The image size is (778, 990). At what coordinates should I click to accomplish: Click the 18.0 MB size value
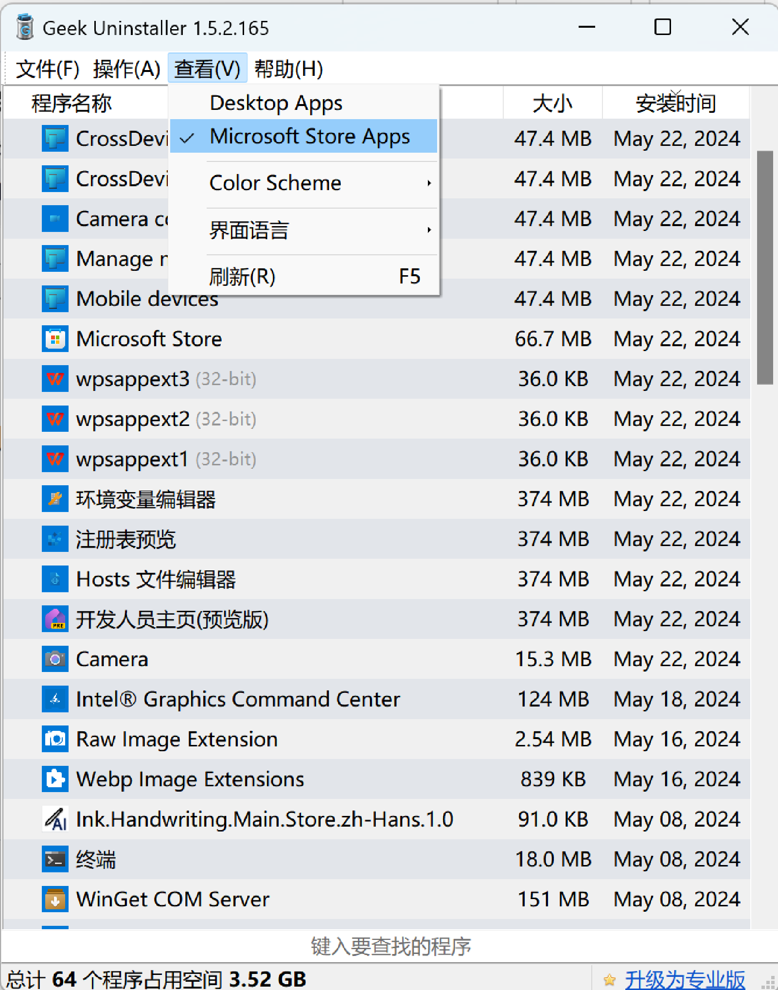(553, 859)
